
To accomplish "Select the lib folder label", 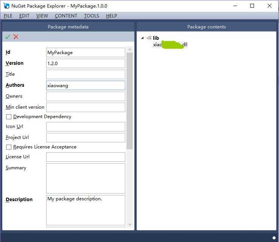I will click(156, 38).
